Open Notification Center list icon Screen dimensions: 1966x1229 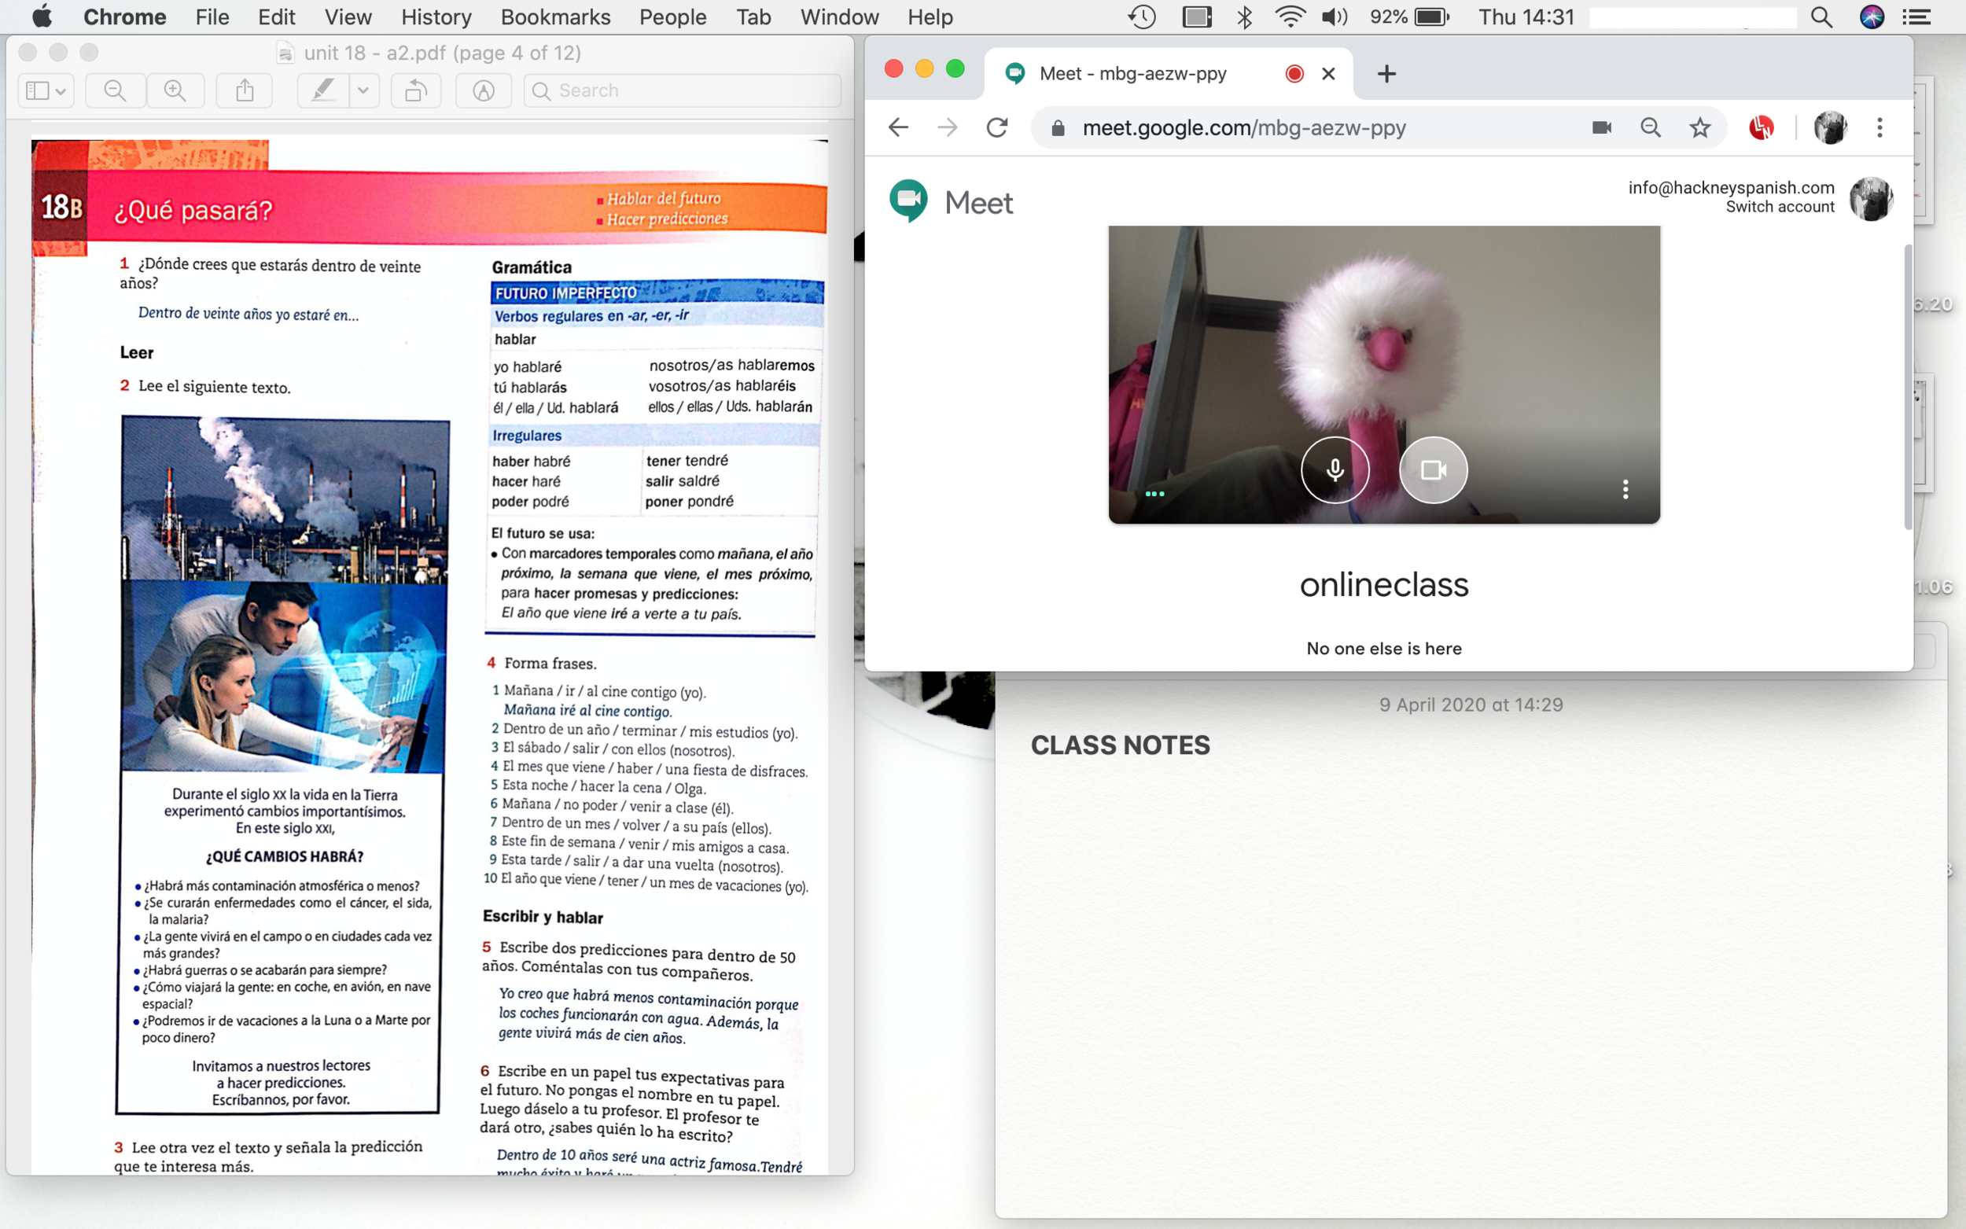coord(1916,17)
